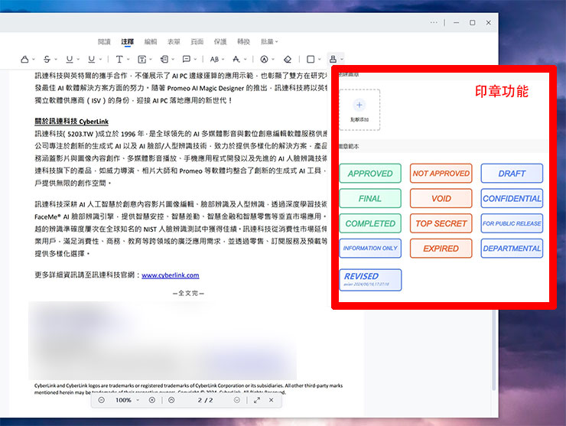This screenshot has width=566, height=426.
Task: Switch to the 保護 tab
Action: [x=220, y=41]
